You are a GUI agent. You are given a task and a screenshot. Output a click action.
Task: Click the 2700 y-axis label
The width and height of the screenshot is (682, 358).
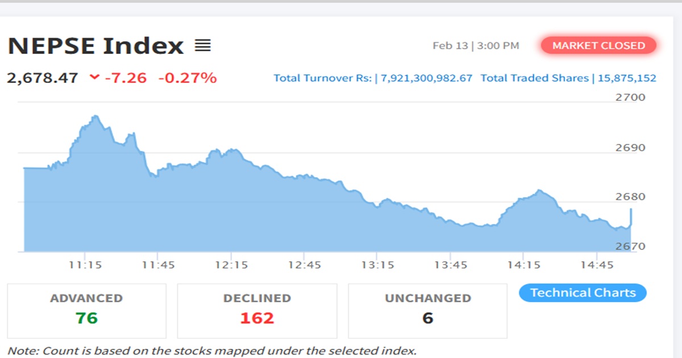pyautogui.click(x=630, y=97)
